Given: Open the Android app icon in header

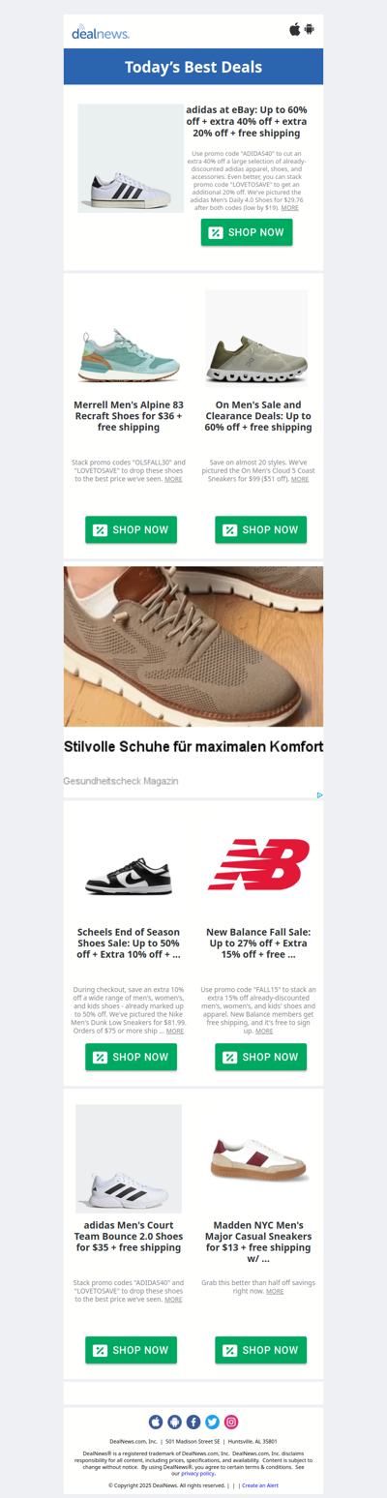Looking at the screenshot, I should point(310,29).
